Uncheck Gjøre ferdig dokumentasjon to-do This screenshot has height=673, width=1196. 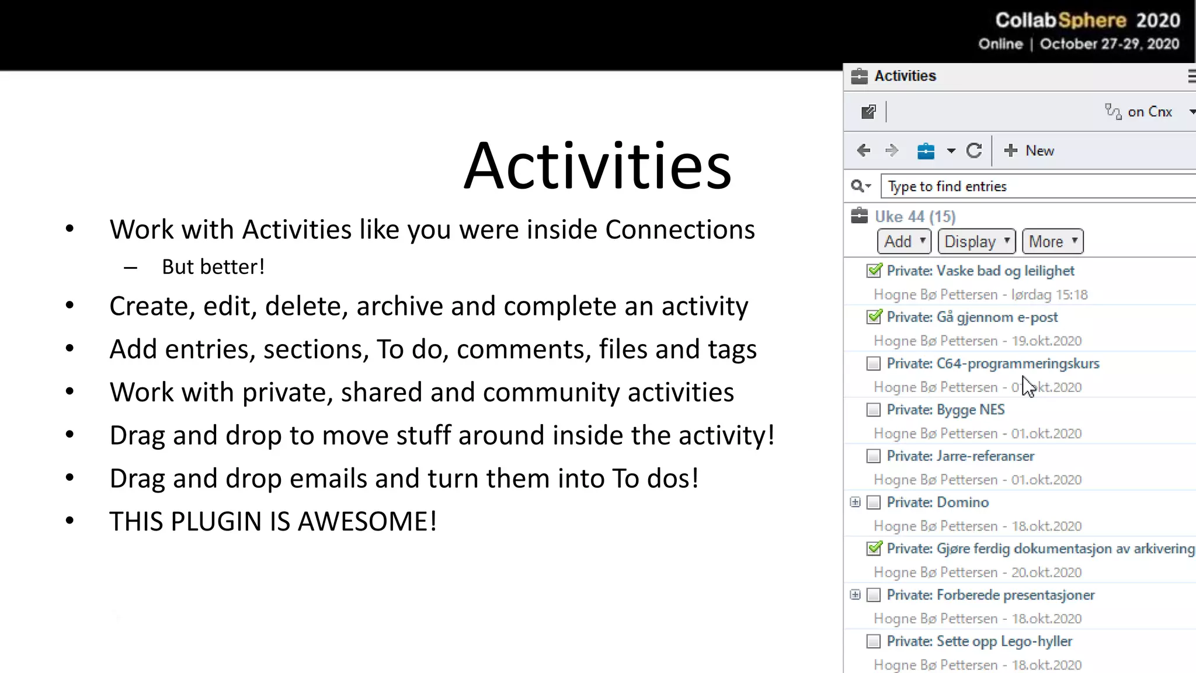[874, 548]
